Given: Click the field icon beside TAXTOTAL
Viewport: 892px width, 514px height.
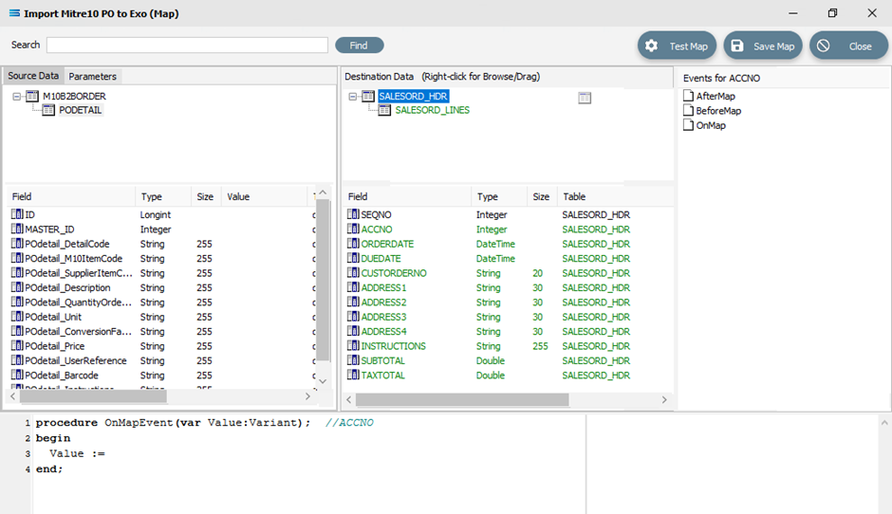Looking at the screenshot, I should [353, 376].
